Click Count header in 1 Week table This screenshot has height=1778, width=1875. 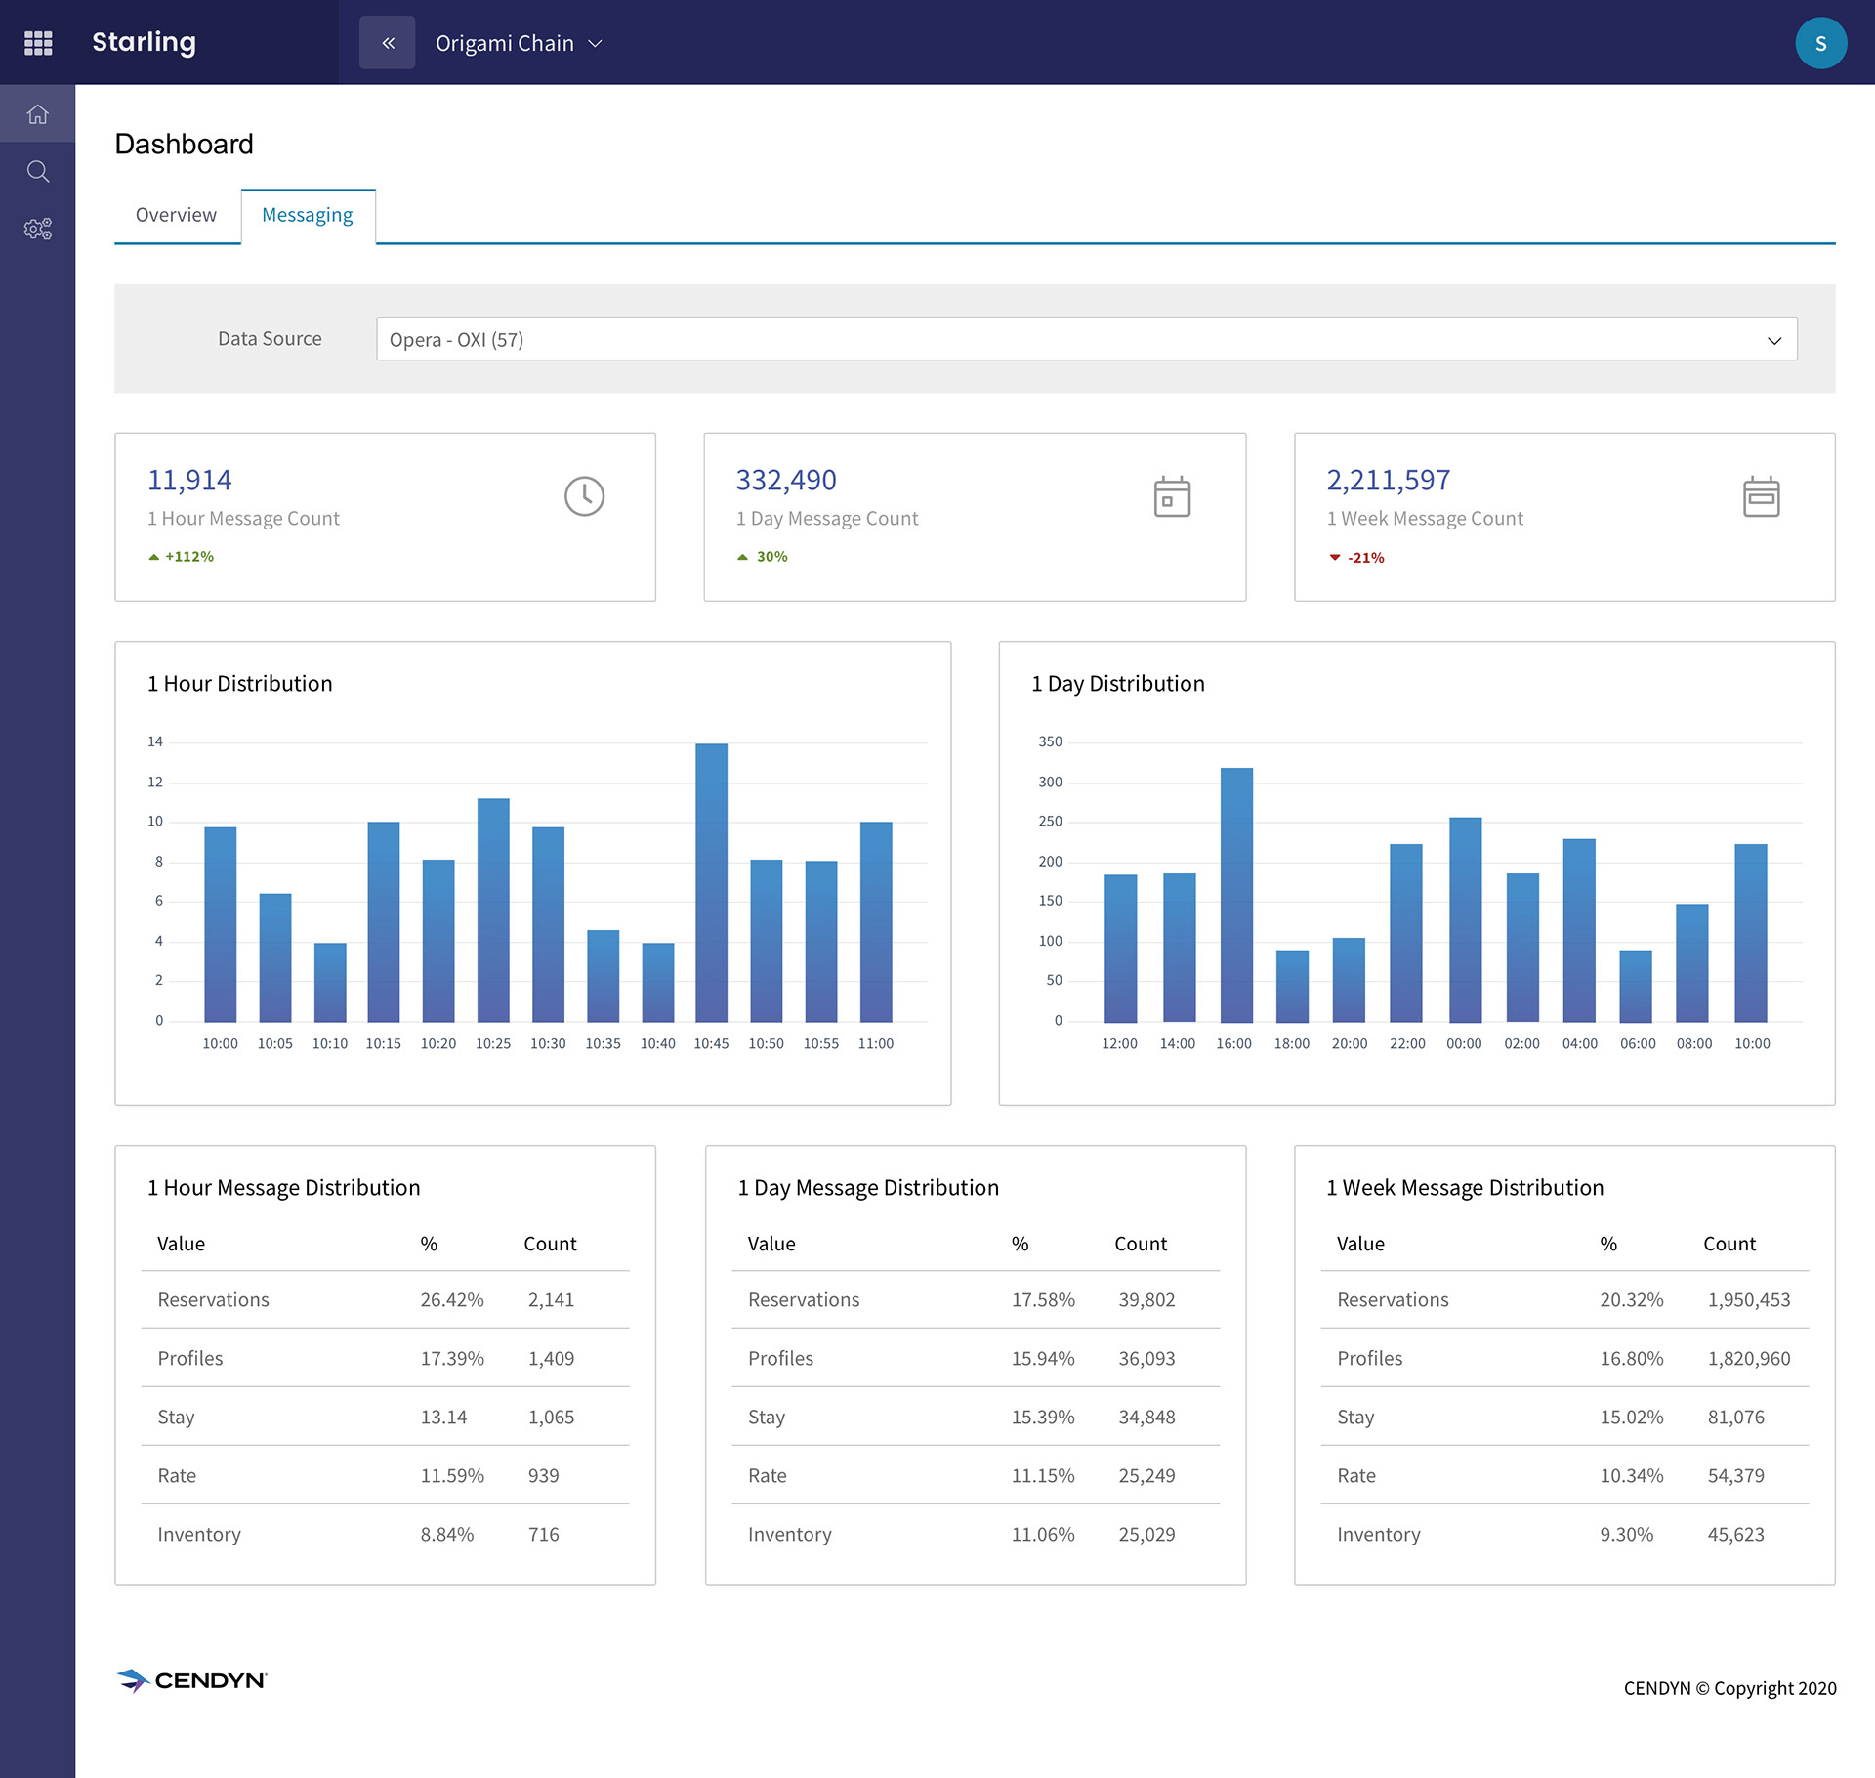tap(1729, 1244)
